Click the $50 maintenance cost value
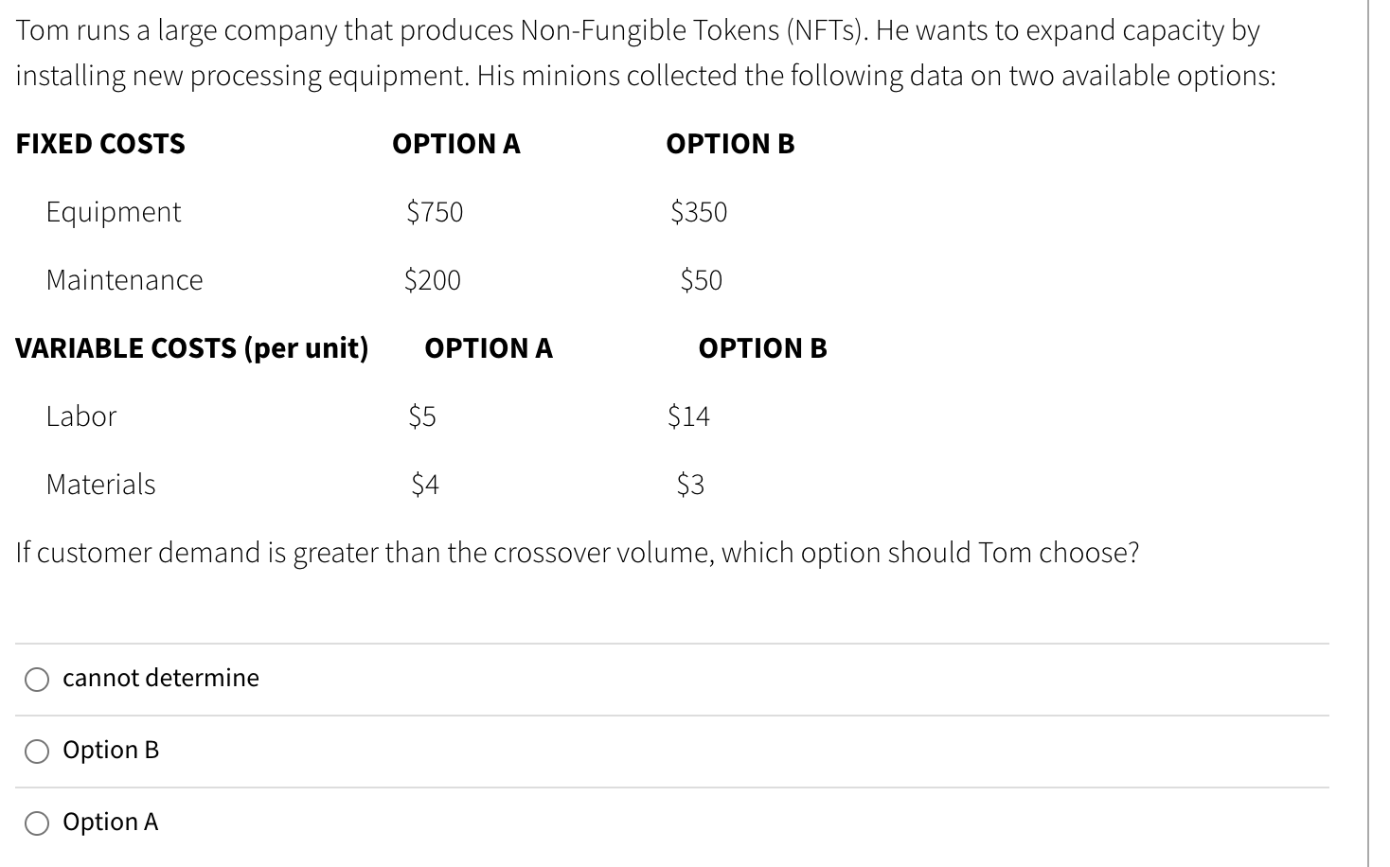The image size is (1390, 867). click(701, 280)
